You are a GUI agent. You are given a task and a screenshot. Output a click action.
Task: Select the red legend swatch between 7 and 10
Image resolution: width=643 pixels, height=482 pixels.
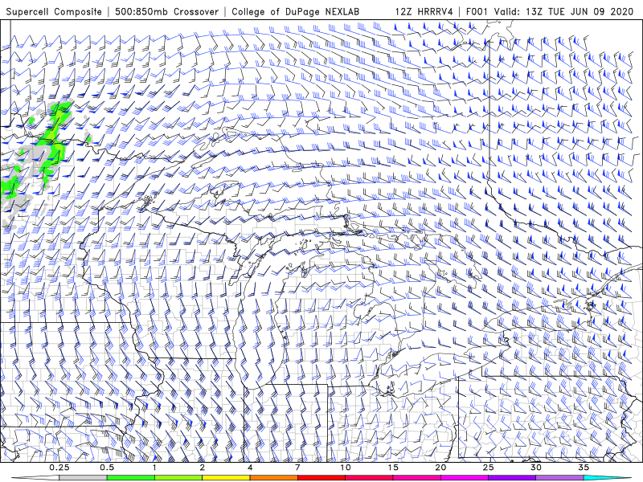[321, 478]
